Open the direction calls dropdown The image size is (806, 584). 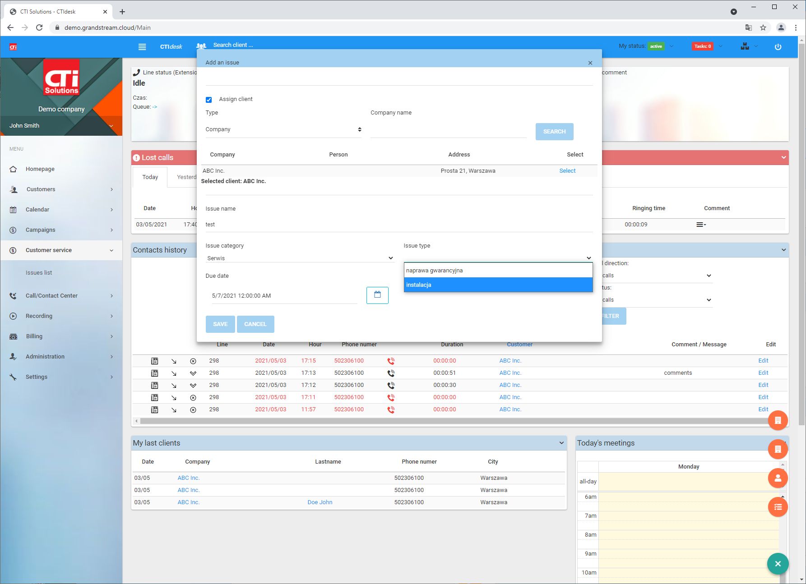pos(657,276)
